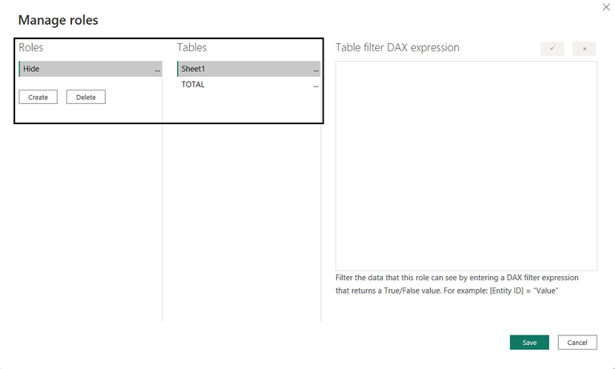Viewport: 615px width, 369px height.
Task: Delete the selected role
Action: [x=86, y=97]
